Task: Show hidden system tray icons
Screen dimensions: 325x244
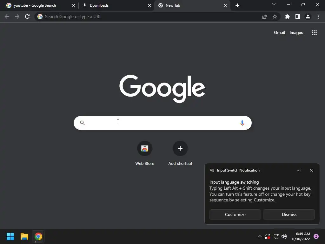Action: 260,236
